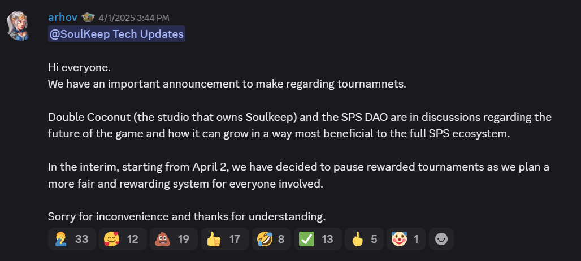Click the role badge icon beside arhov
The height and width of the screenshot is (261, 581).
(x=88, y=18)
